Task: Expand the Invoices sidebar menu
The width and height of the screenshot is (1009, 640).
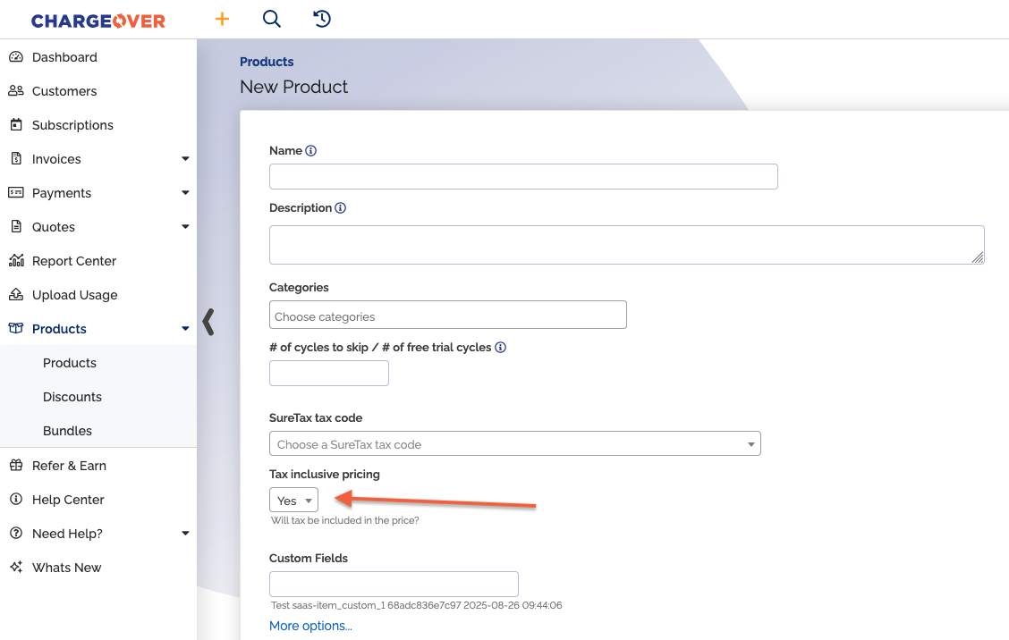Action: pos(185,159)
